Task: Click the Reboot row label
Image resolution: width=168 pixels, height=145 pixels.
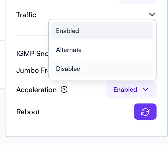Action: [x=28, y=112]
